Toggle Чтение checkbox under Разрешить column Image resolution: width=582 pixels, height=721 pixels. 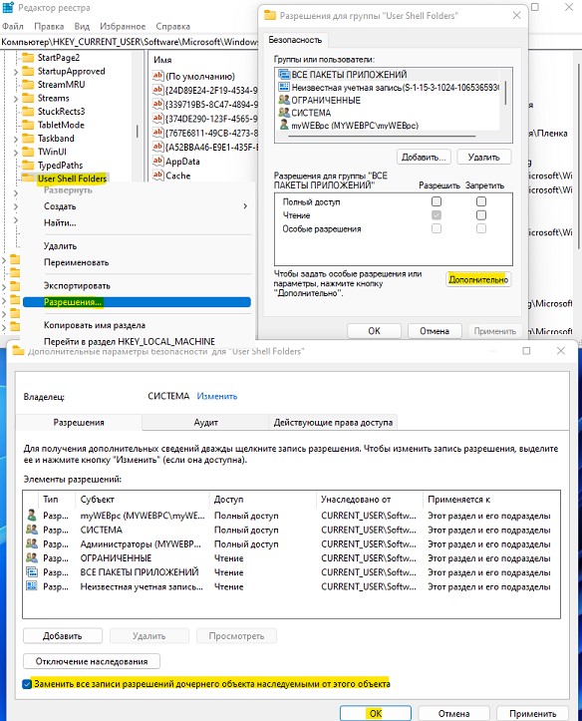pyautogui.click(x=436, y=215)
